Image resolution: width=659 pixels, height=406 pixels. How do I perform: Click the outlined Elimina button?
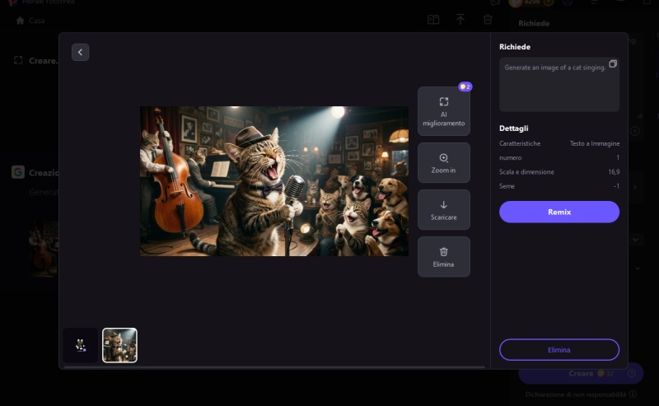point(559,349)
